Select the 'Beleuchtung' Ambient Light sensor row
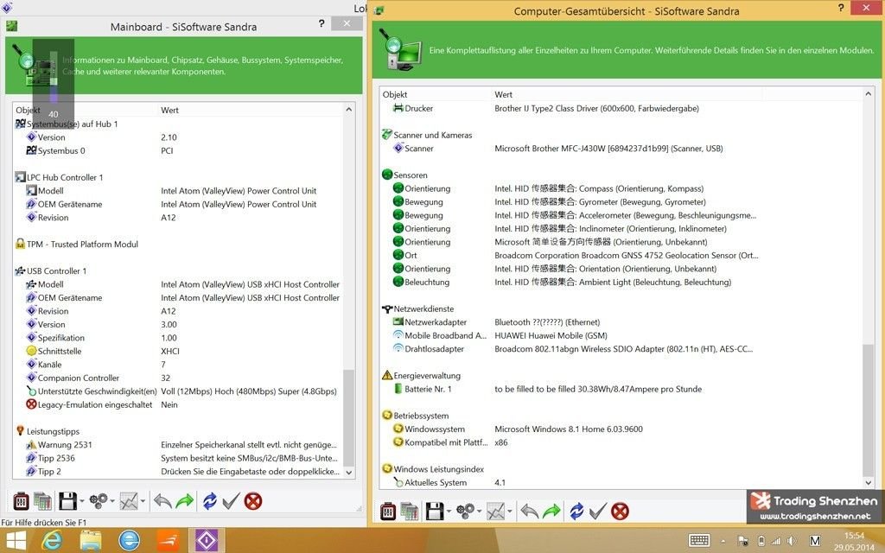 tap(621, 283)
